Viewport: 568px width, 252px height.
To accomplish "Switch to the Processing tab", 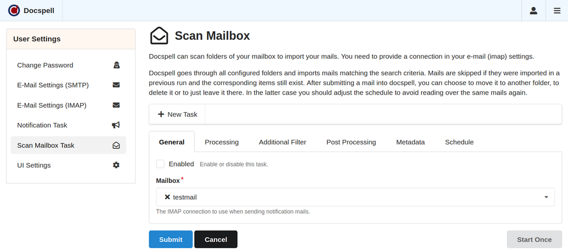I will (221, 142).
